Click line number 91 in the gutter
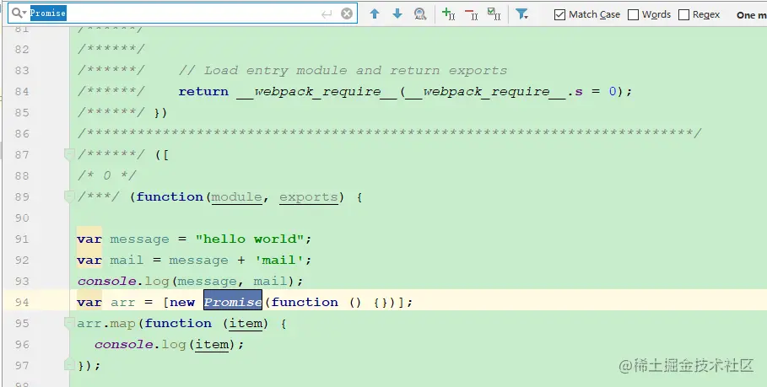Screen dimensions: 767x387 click(x=22, y=239)
